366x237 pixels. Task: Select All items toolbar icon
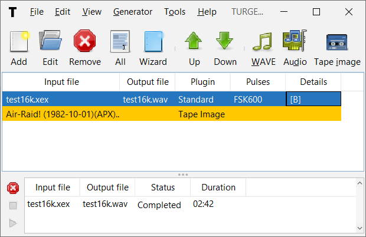point(120,44)
